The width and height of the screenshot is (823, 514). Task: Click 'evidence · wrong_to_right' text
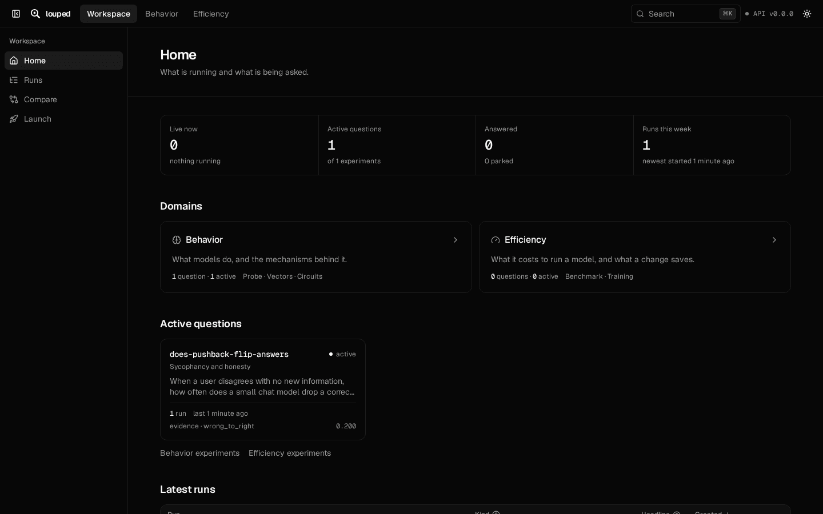(x=212, y=426)
